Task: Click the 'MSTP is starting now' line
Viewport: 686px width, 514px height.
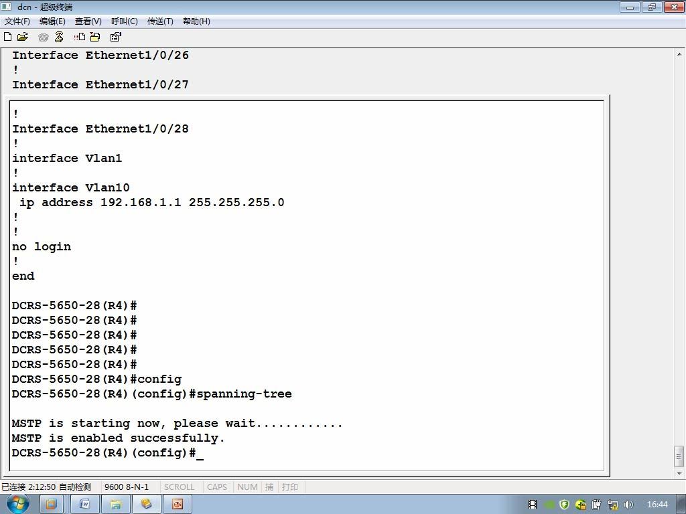Action: point(177,423)
